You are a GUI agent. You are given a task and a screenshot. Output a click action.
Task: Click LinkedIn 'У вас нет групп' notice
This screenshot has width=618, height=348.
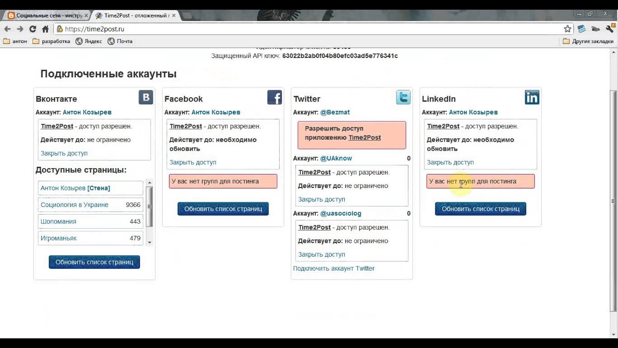pos(480,181)
